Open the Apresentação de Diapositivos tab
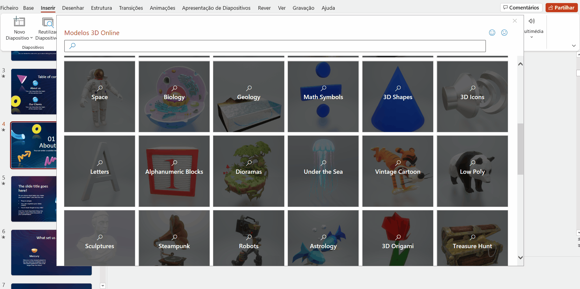 216,8
